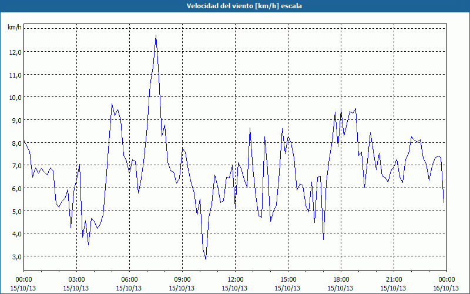Click the 03:00 time axis label
This screenshot has width=470, height=294.
click(x=76, y=280)
